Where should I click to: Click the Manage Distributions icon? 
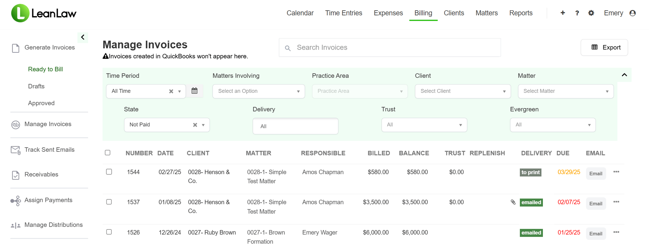click(x=16, y=226)
